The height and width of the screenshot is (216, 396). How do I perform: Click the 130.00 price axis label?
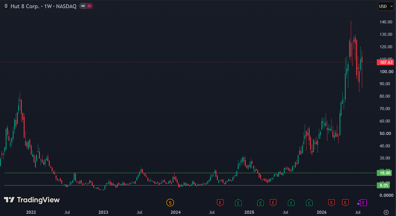click(x=386, y=34)
